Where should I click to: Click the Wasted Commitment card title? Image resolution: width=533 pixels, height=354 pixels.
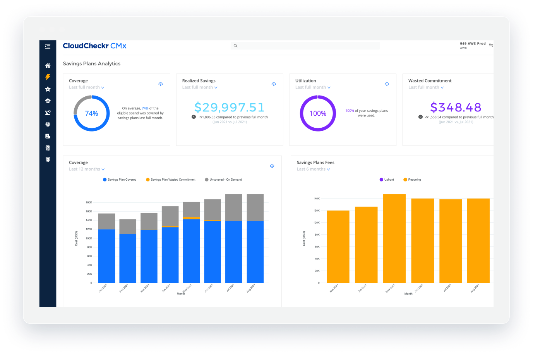point(430,81)
